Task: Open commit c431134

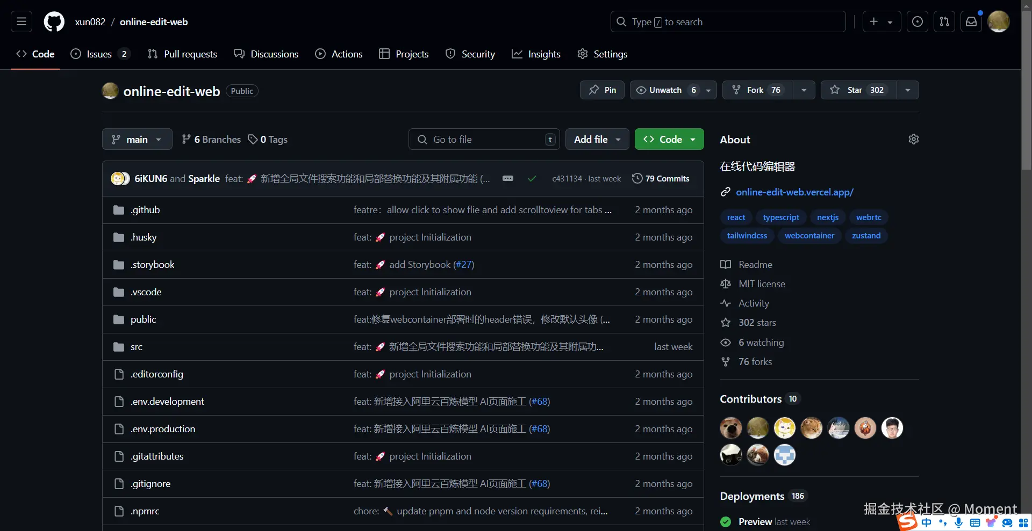Action: click(567, 178)
